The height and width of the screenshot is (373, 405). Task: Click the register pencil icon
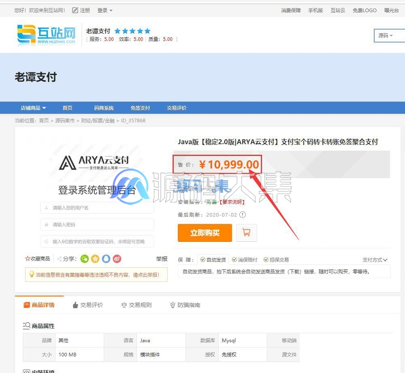click(75, 11)
